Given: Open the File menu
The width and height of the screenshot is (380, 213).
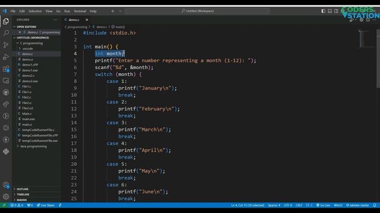Looking at the screenshot, I should click(13, 11).
